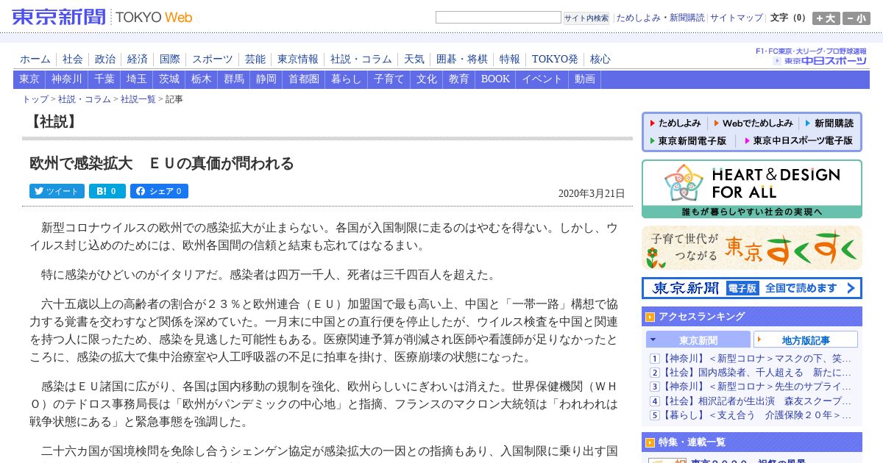This screenshot has width=883, height=463.
Task: Open 国際 section in main menu
Action: click(170, 59)
